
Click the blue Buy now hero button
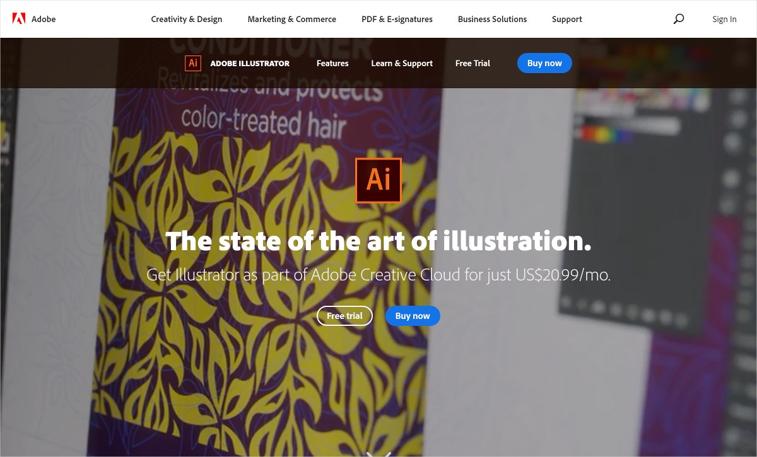tap(413, 316)
